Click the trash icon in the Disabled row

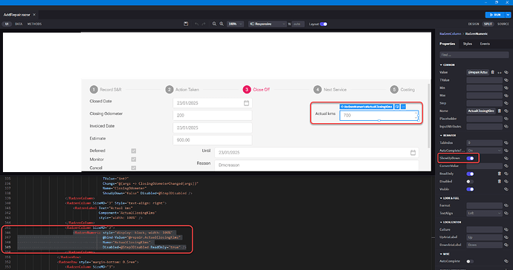[x=500, y=181]
